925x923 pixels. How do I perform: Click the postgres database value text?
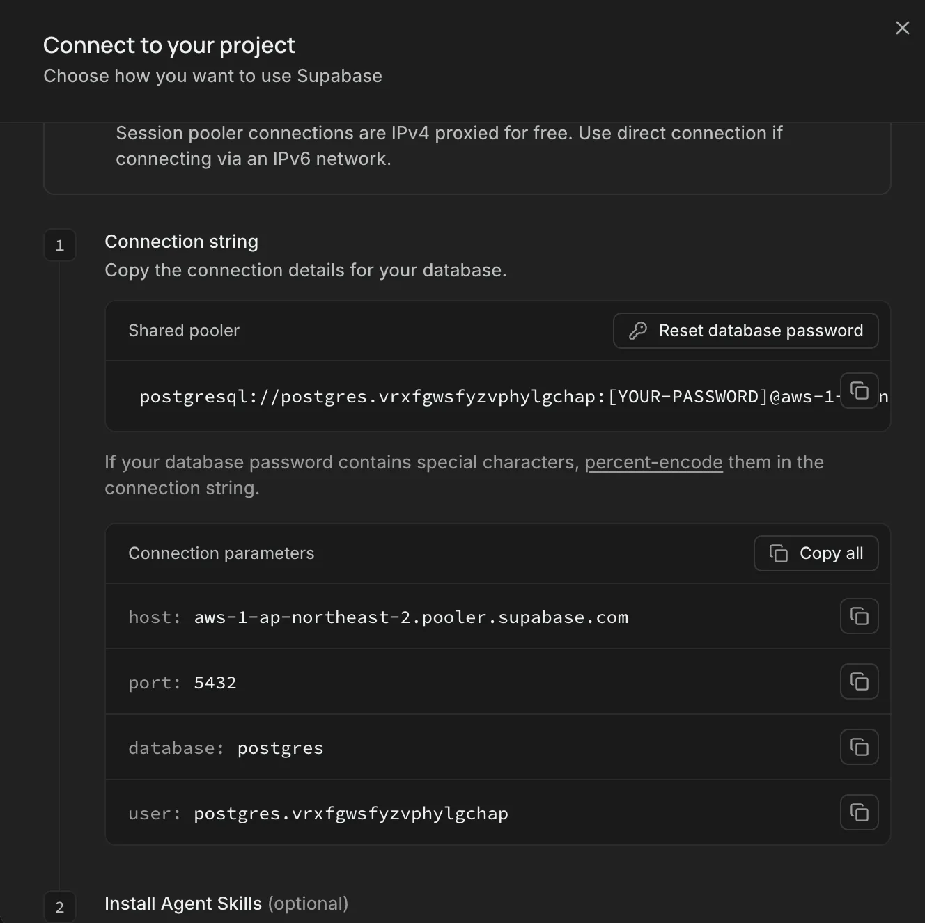(280, 748)
